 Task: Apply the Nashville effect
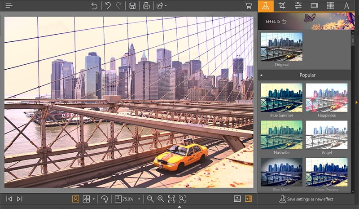coord(281,135)
